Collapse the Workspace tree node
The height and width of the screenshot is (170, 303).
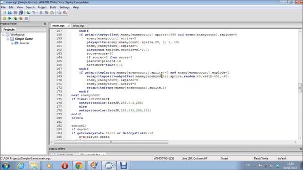[3, 34]
